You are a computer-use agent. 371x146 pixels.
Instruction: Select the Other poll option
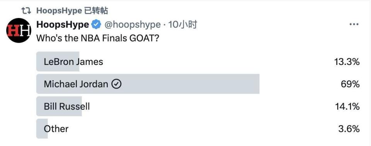198,129
